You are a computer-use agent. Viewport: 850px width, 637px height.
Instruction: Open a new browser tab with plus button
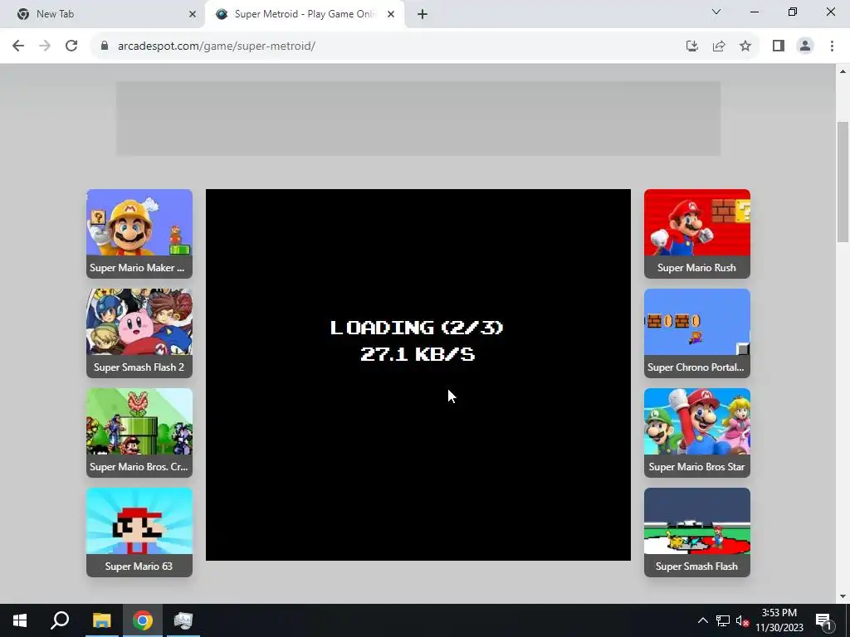[423, 15]
